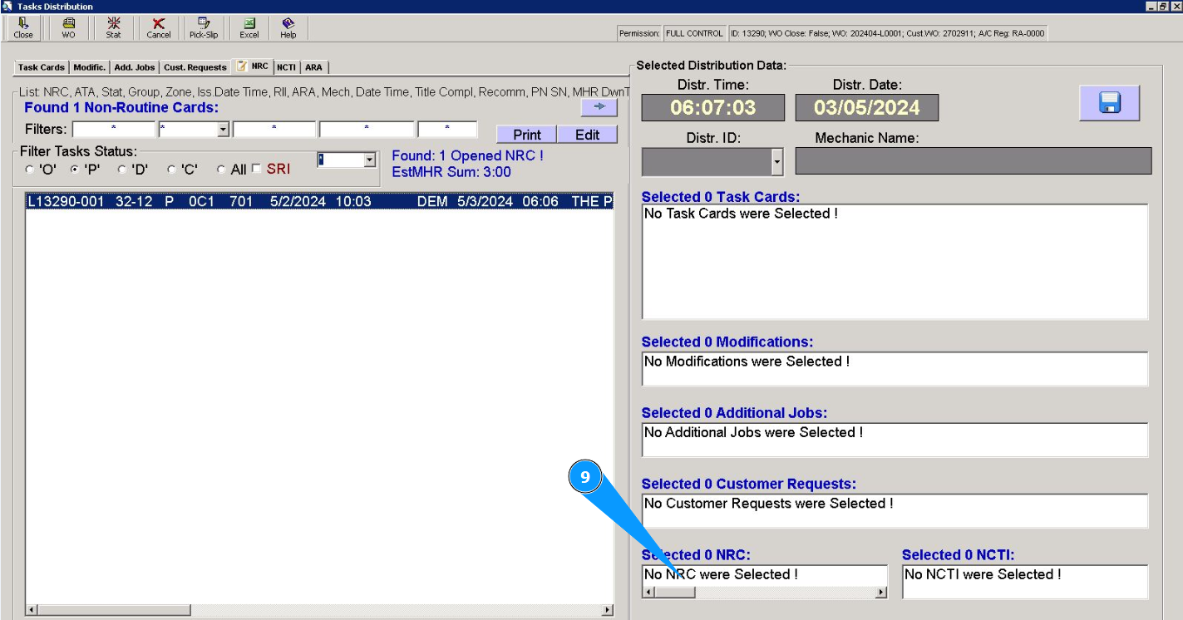This screenshot has height=620, width=1183.
Task: Open the Help toolbar icon
Action: 288,28
